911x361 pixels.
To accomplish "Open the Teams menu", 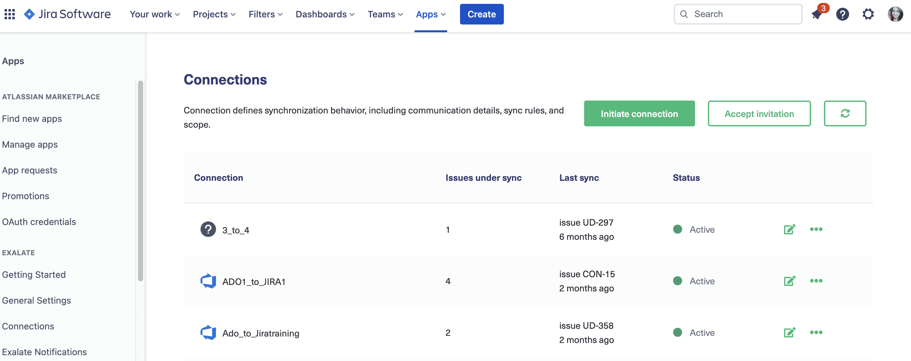I will coord(385,14).
